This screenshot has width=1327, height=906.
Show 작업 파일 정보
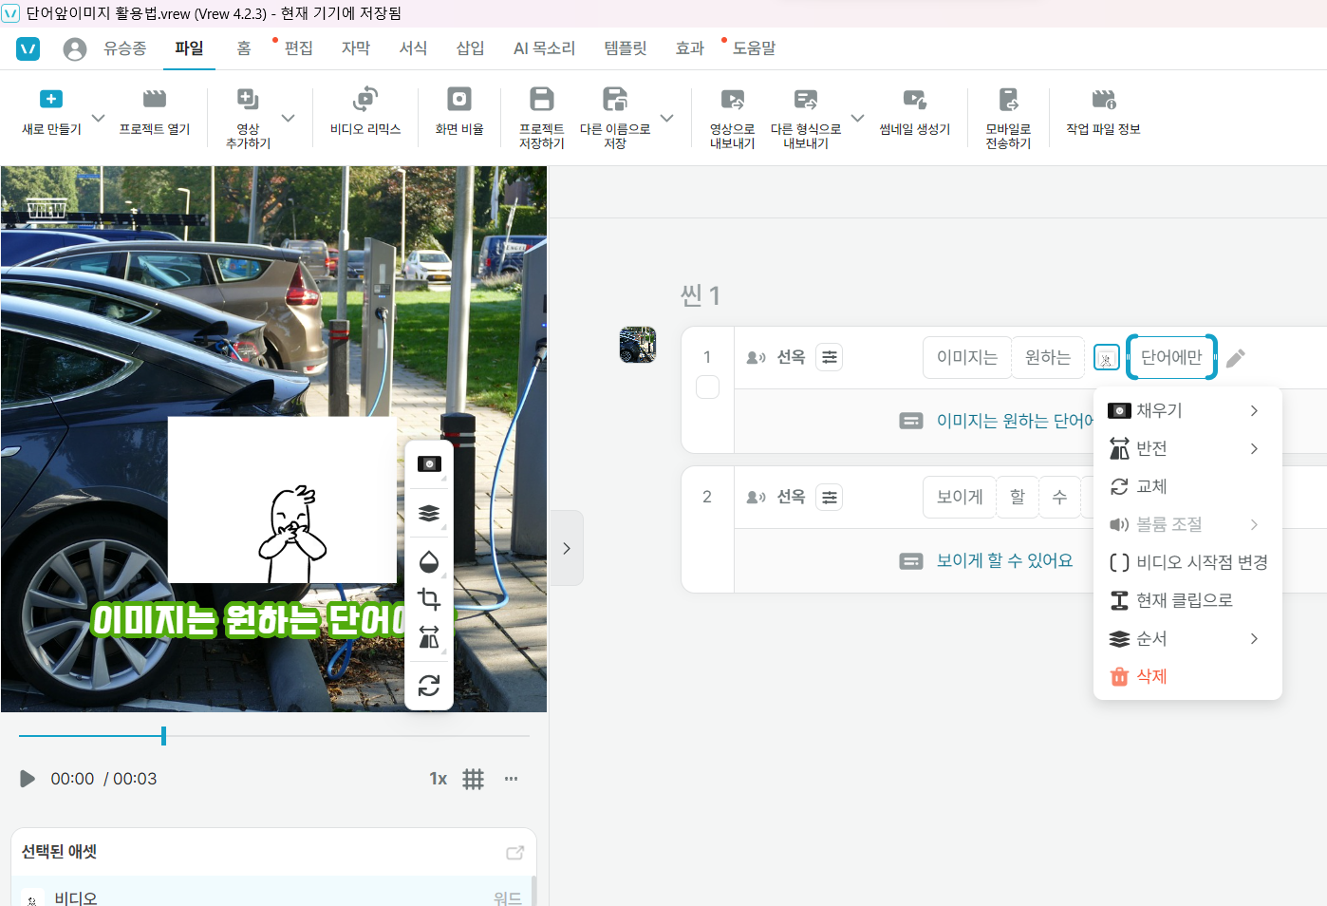pos(1103,113)
